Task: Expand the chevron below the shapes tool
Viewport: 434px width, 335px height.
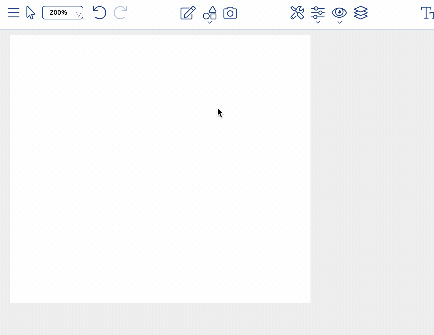Action: [x=210, y=22]
